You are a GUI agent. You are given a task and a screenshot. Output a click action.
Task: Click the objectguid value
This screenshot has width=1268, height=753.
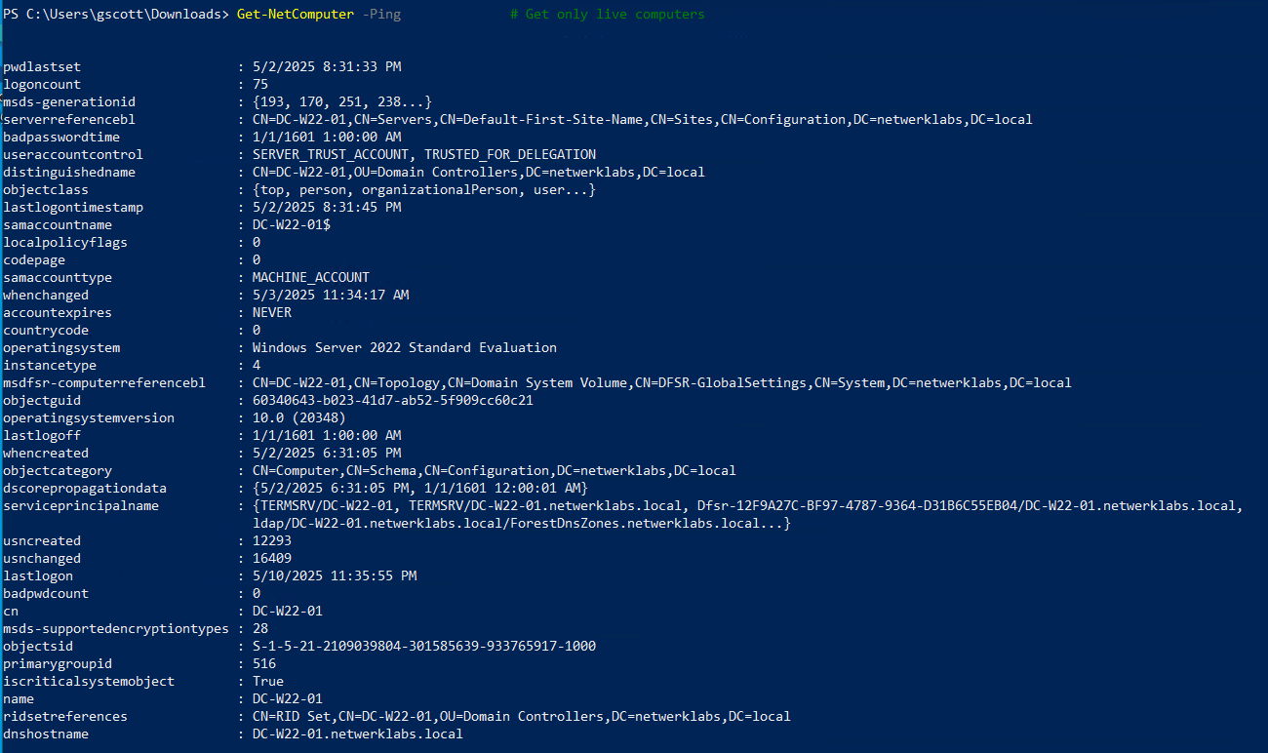pyautogui.click(x=392, y=401)
